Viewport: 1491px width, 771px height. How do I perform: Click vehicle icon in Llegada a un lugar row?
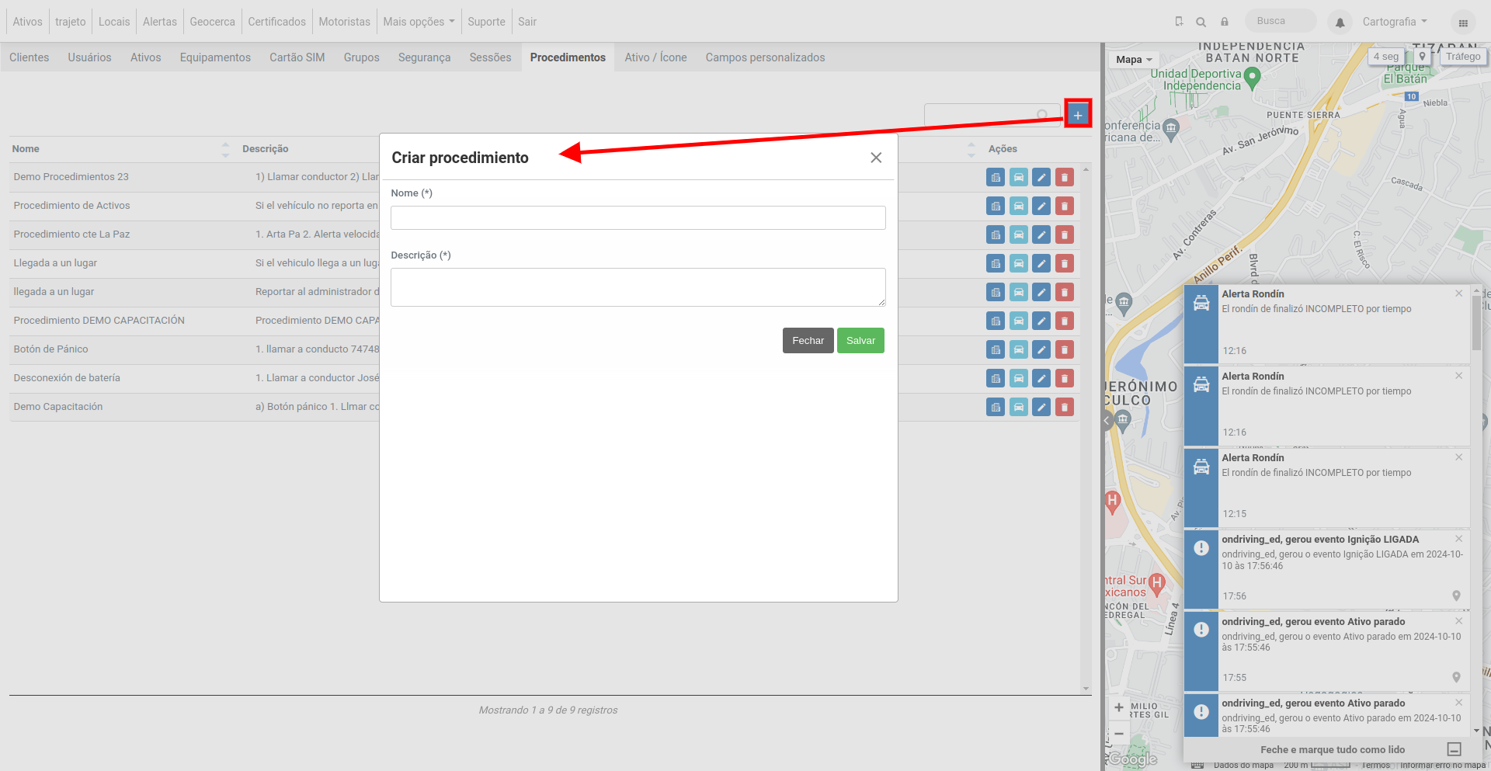click(x=1018, y=263)
